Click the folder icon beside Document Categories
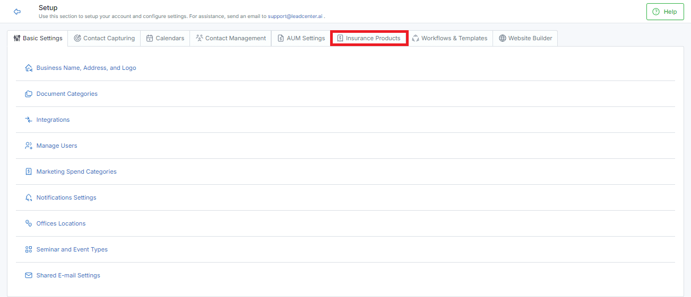The image size is (691, 297). (29, 94)
